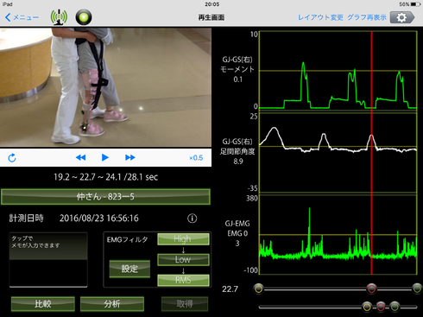Go back to メニュー
Image resolution: width=423 pixels, height=317 pixels.
(x=22, y=17)
